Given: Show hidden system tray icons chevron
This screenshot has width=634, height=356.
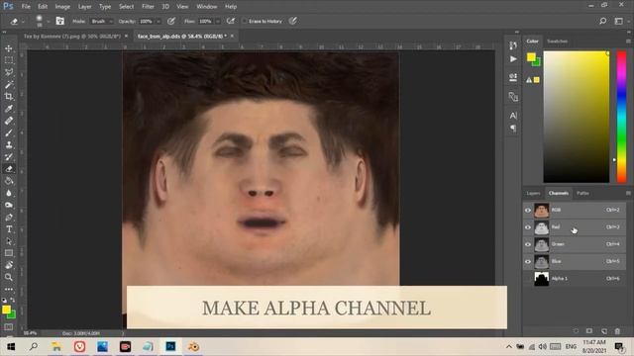Looking at the screenshot, I should point(508,347).
